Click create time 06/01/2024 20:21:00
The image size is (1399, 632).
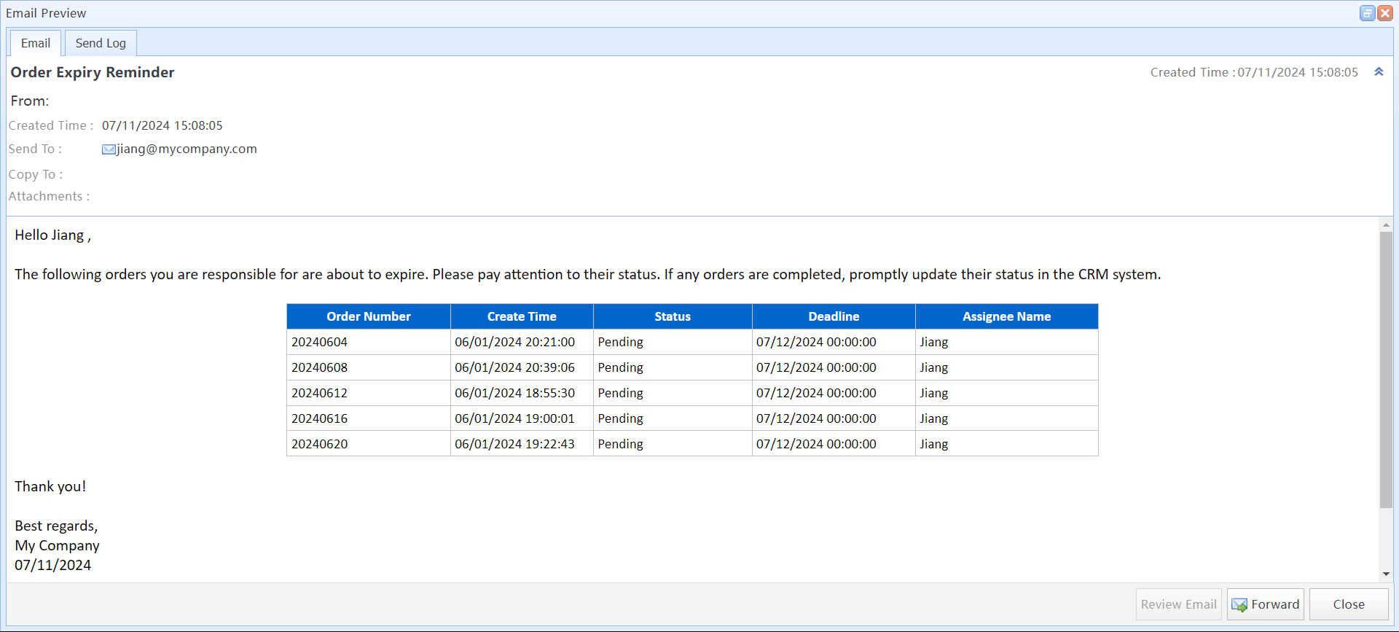[x=514, y=342]
